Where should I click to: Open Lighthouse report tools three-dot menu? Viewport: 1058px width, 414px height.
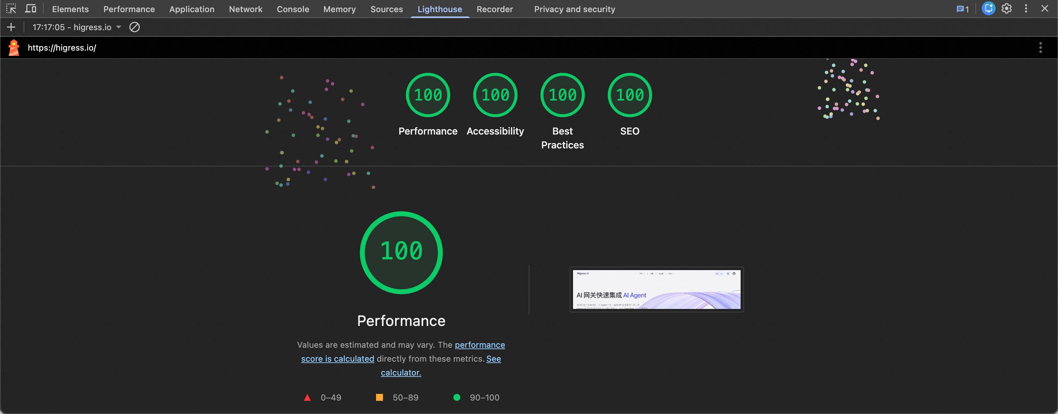1040,48
